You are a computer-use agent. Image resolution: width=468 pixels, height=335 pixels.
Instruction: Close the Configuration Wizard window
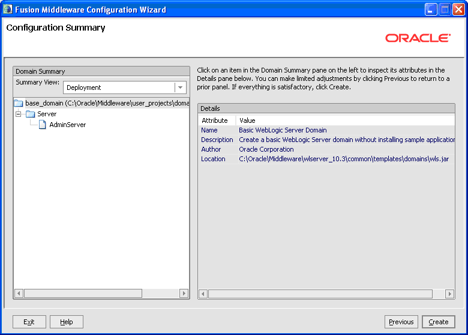pyautogui.click(x=458, y=10)
